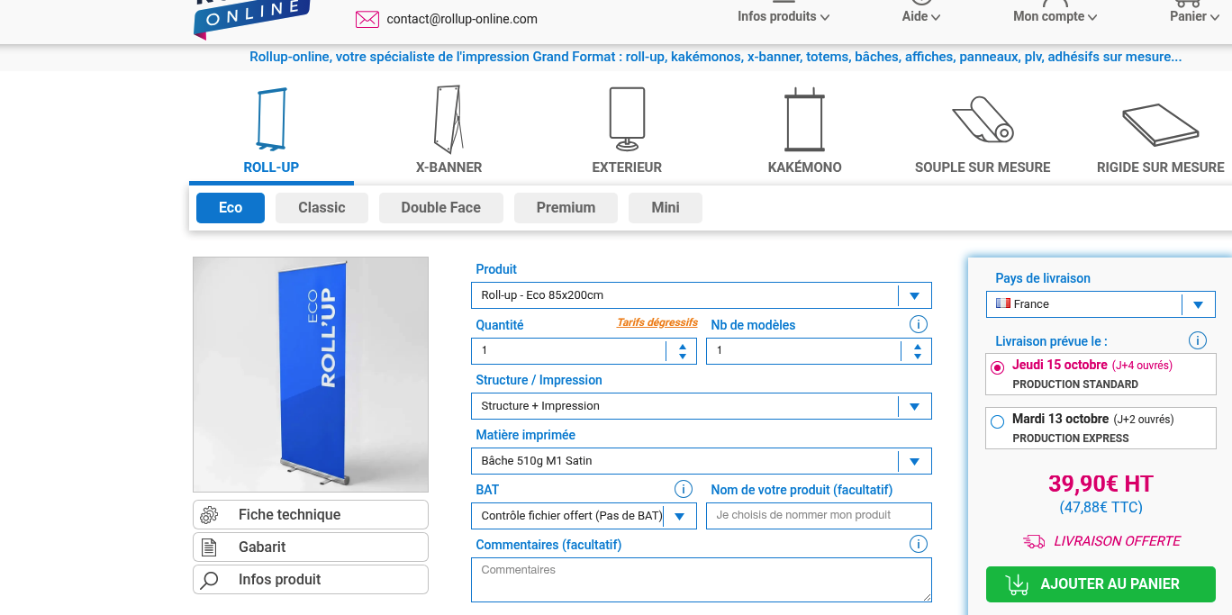Select the Roll-up product category icon
Screen dimensions: 1232x615
pyautogui.click(x=271, y=119)
